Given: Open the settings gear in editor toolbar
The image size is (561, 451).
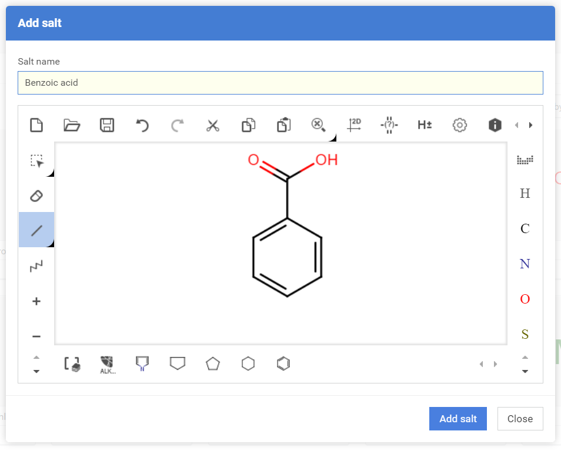Looking at the screenshot, I should [x=460, y=125].
